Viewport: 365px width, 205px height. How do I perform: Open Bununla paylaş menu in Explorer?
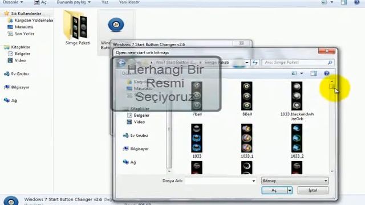click(x=74, y=2)
